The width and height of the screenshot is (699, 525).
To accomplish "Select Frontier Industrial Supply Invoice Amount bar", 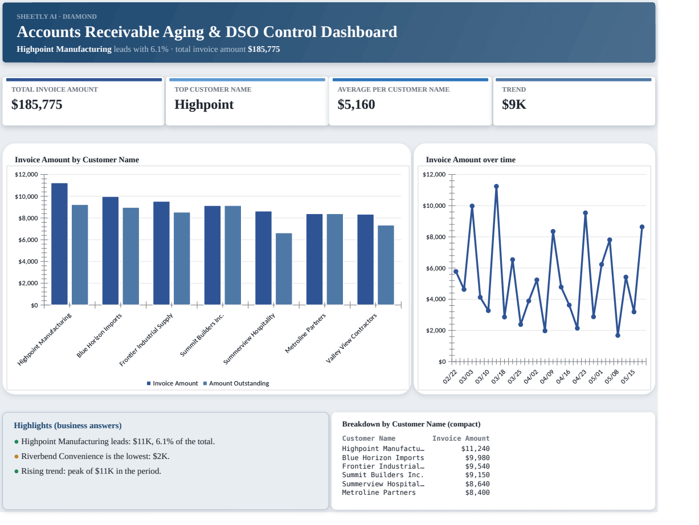I will point(161,253).
